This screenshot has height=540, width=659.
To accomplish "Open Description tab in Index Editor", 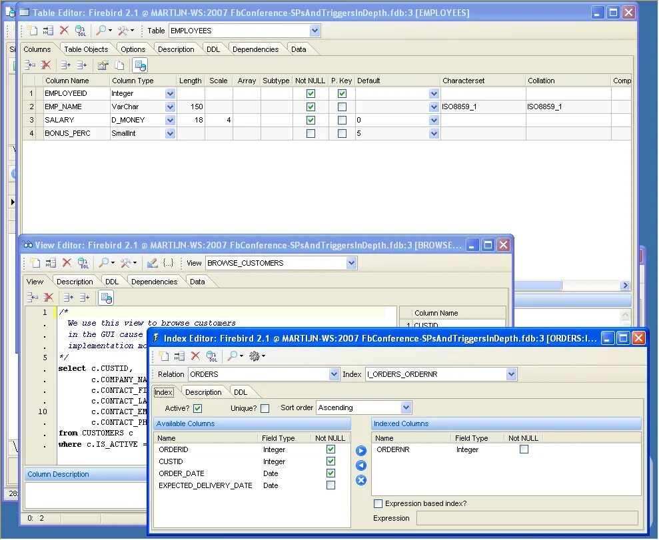I will point(203,392).
